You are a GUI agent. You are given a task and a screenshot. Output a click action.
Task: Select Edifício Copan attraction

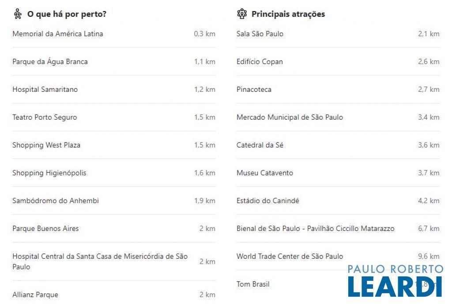(260, 61)
